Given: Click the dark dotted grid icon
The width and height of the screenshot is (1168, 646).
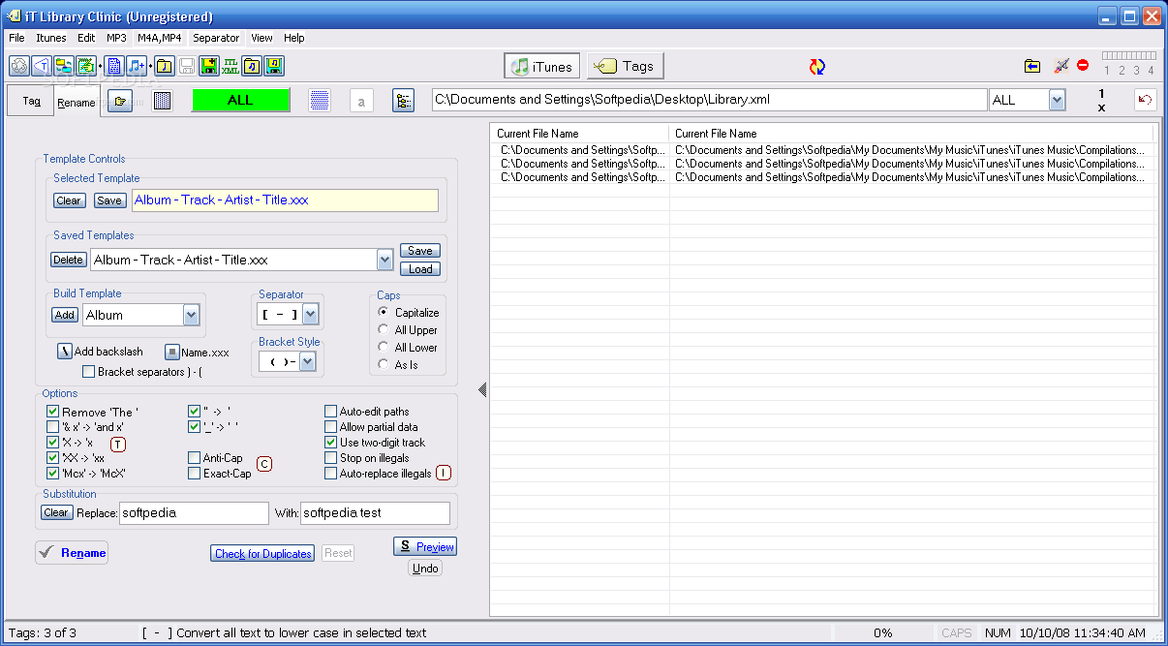Looking at the screenshot, I should [x=163, y=101].
